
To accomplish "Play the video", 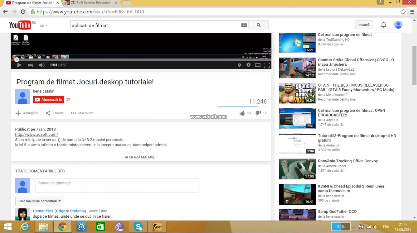I will pyautogui.click(x=19, y=65).
